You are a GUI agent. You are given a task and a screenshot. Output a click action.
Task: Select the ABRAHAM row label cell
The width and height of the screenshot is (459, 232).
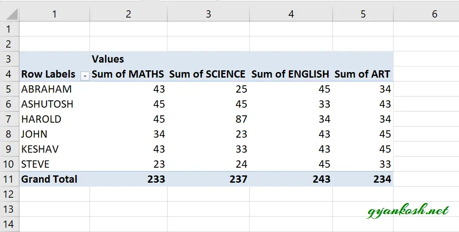[x=54, y=89]
